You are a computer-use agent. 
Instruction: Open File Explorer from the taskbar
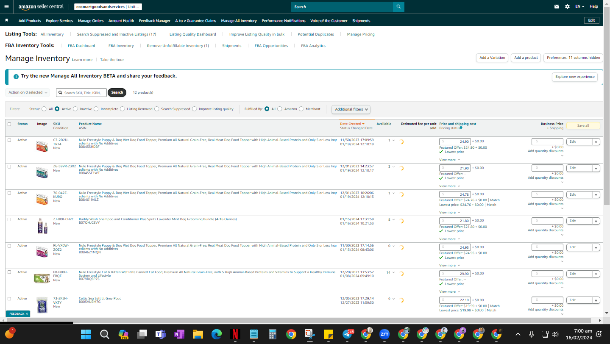pos(198,334)
